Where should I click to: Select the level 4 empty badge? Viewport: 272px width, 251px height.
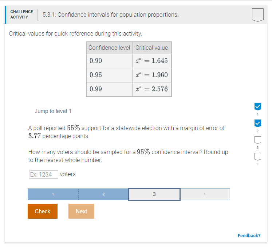click(x=257, y=157)
